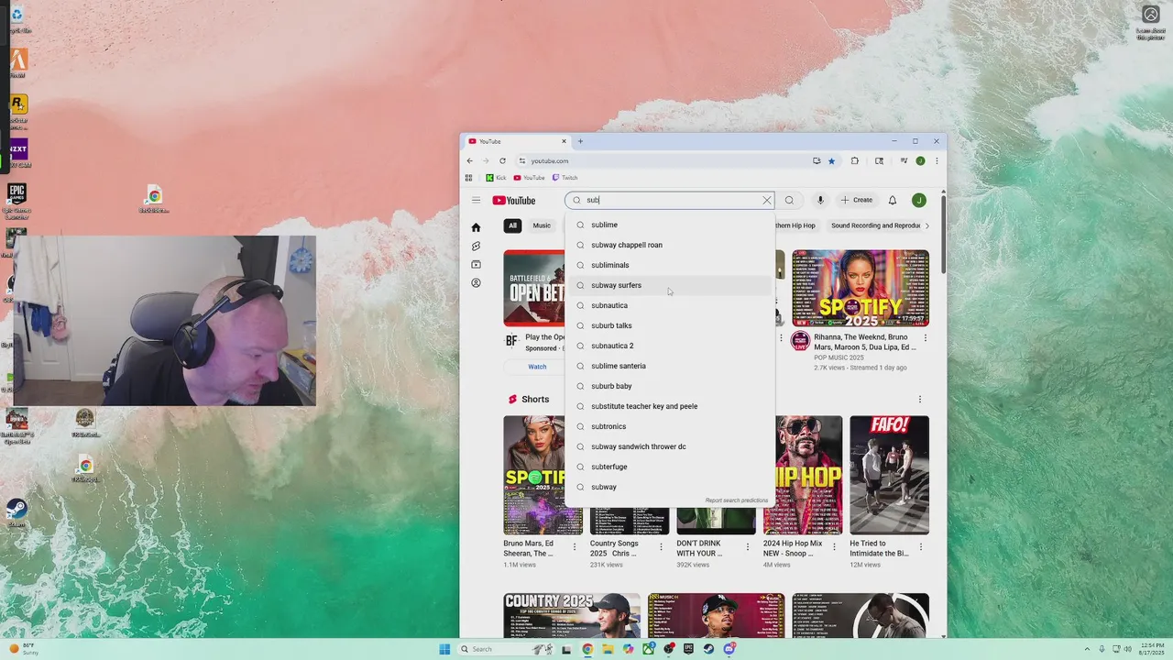
Task: Choose the 'subway surfers' suggestion
Action: point(670,285)
